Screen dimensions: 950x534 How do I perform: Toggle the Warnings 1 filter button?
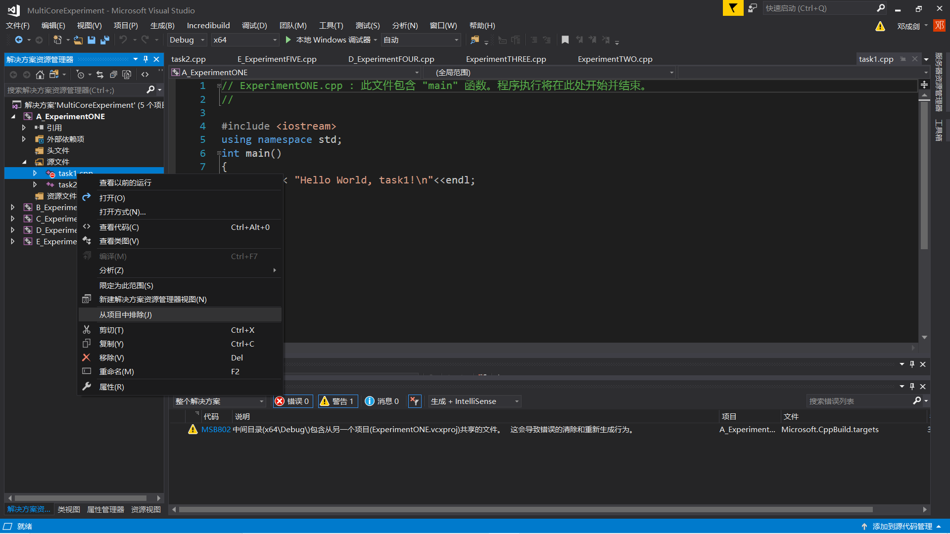337,401
